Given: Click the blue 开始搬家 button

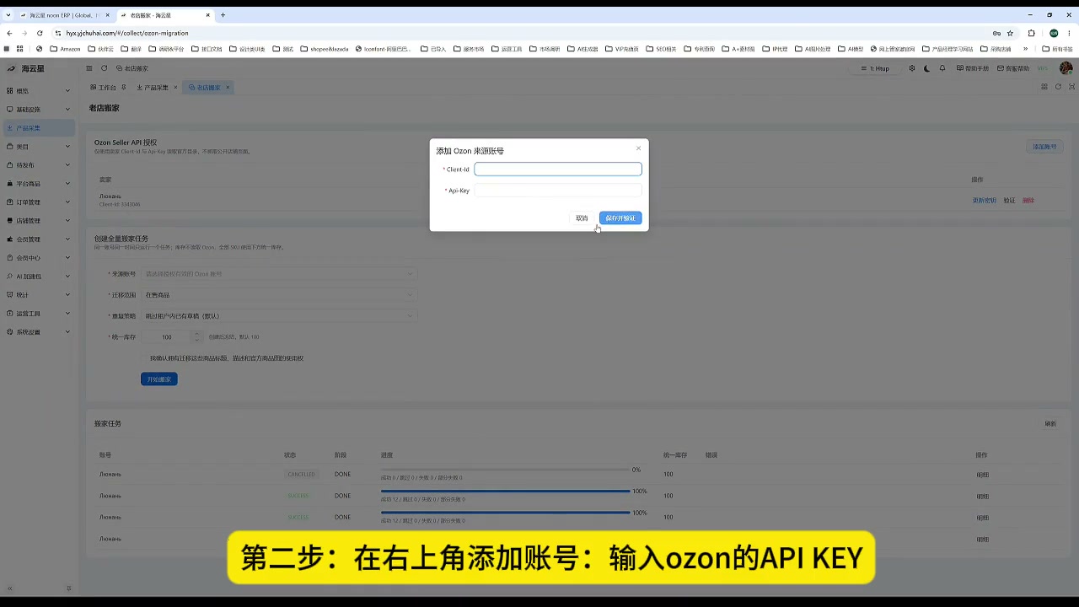Looking at the screenshot, I should coord(159,379).
